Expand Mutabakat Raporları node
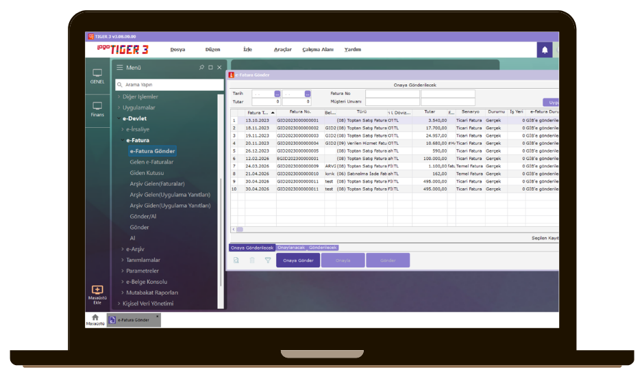The image size is (644, 374). [123, 293]
